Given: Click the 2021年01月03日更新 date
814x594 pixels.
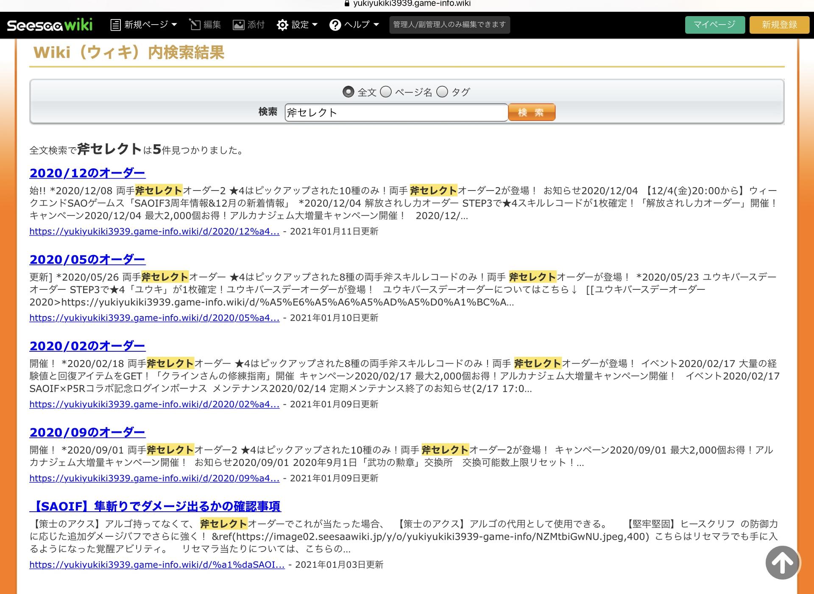Looking at the screenshot, I should coord(339,565).
